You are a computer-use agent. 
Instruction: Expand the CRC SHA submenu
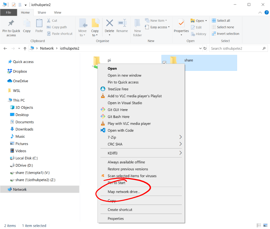point(180,144)
